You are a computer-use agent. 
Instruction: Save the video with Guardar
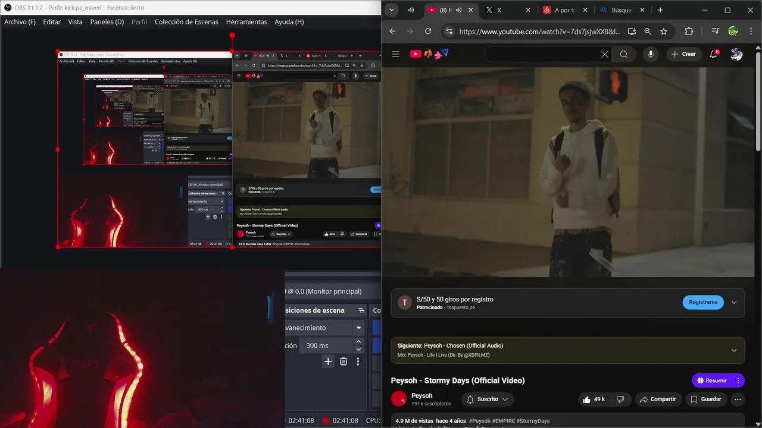coord(706,399)
